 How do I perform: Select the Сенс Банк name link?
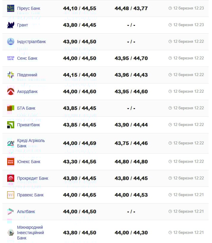(x=27, y=58)
